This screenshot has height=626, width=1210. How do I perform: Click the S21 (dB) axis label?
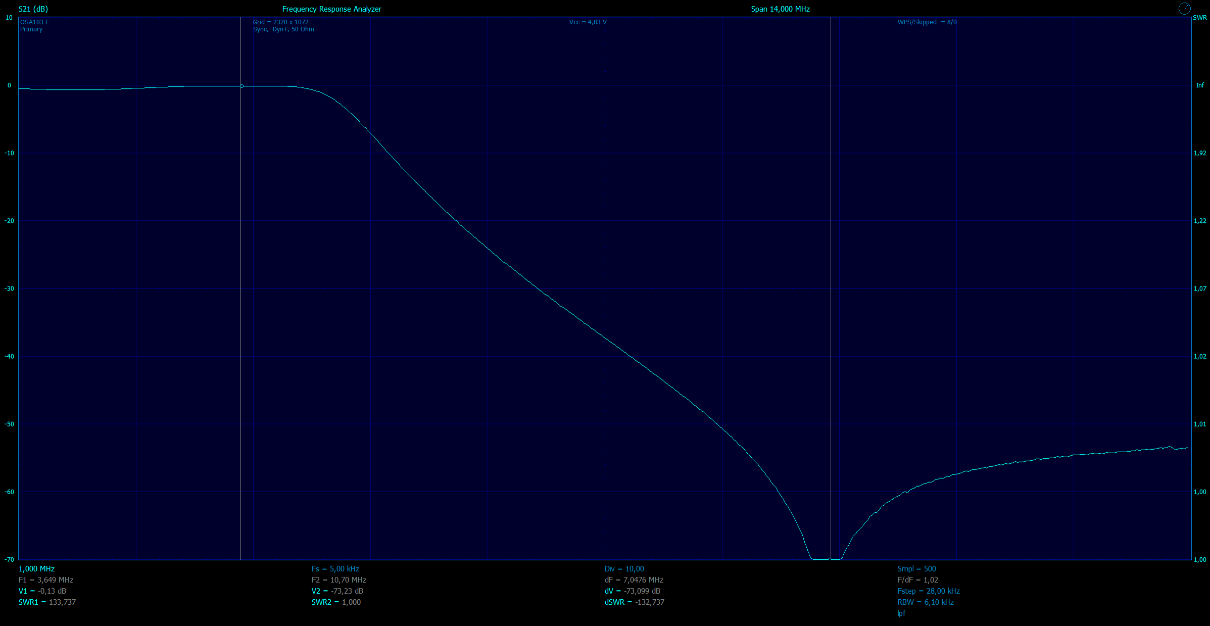[33, 9]
